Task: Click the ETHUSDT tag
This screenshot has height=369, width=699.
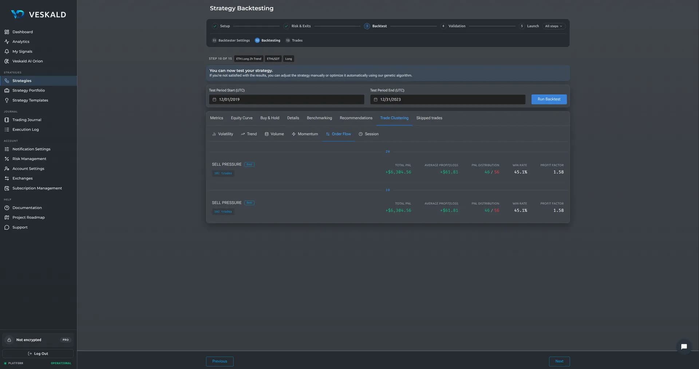Action: click(x=273, y=59)
